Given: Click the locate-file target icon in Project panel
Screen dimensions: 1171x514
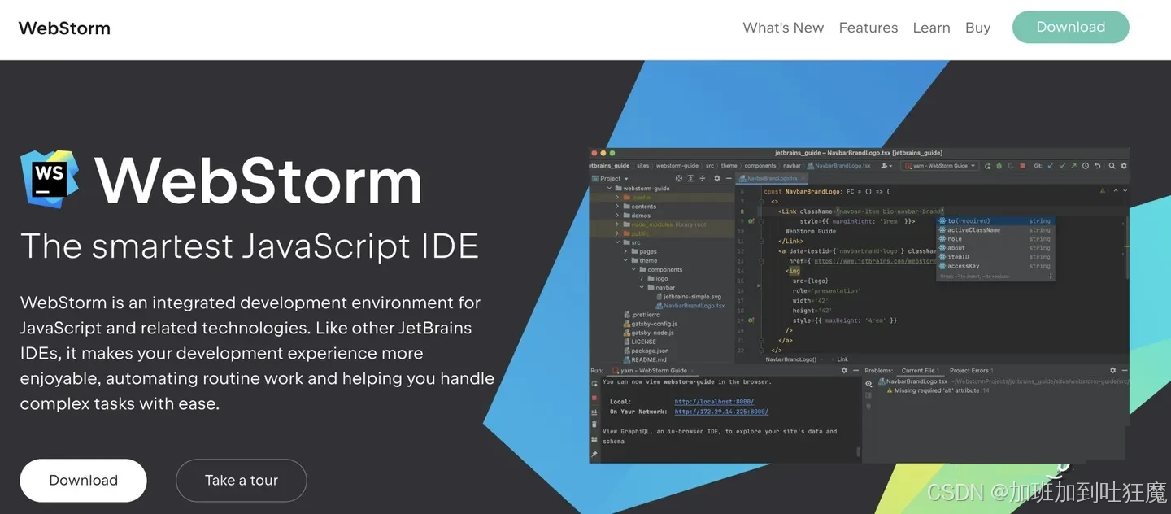Looking at the screenshot, I should tap(679, 178).
